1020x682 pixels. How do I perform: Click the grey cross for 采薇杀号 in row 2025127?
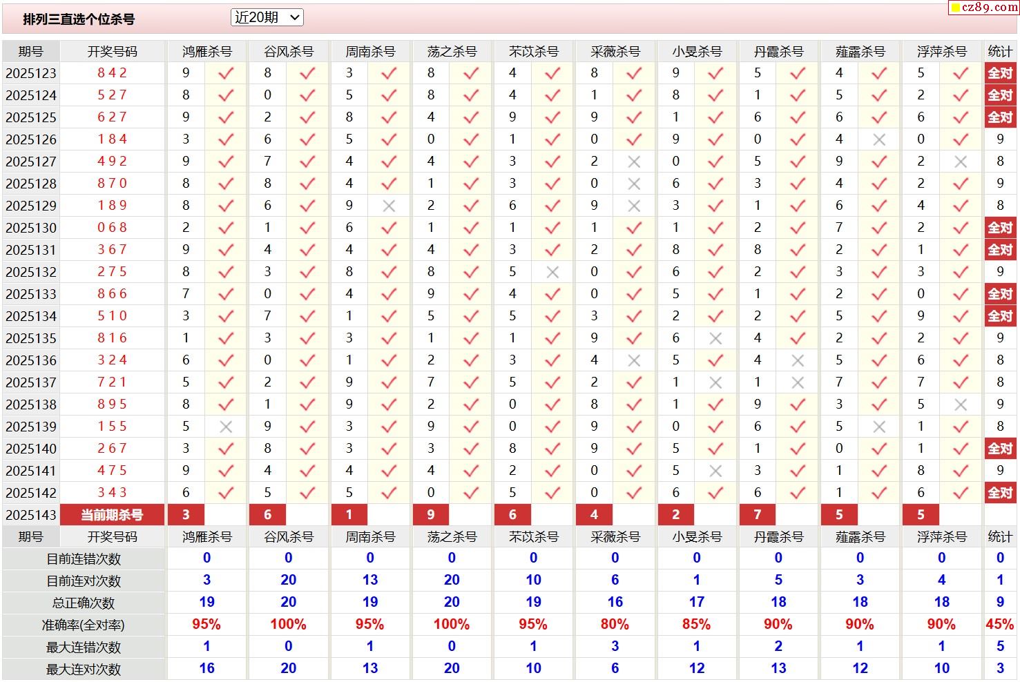[634, 162]
